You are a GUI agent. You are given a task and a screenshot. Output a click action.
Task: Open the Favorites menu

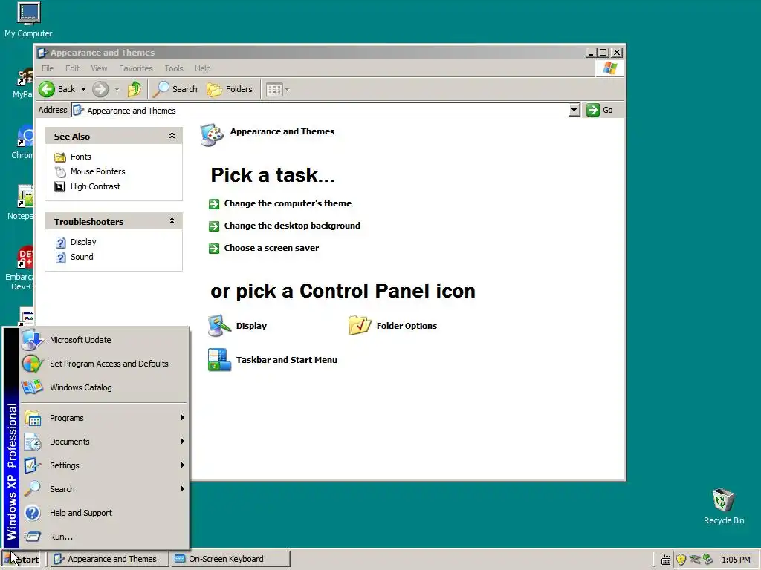pos(136,68)
